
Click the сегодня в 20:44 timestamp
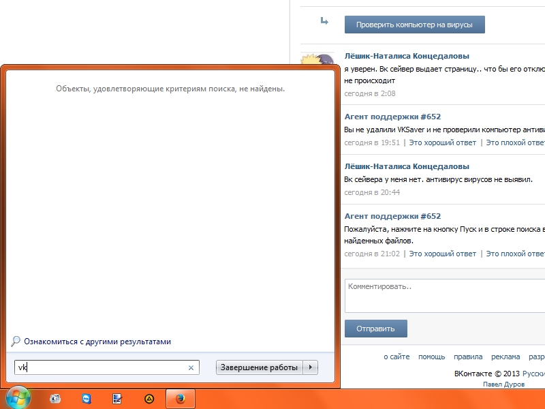tap(372, 192)
